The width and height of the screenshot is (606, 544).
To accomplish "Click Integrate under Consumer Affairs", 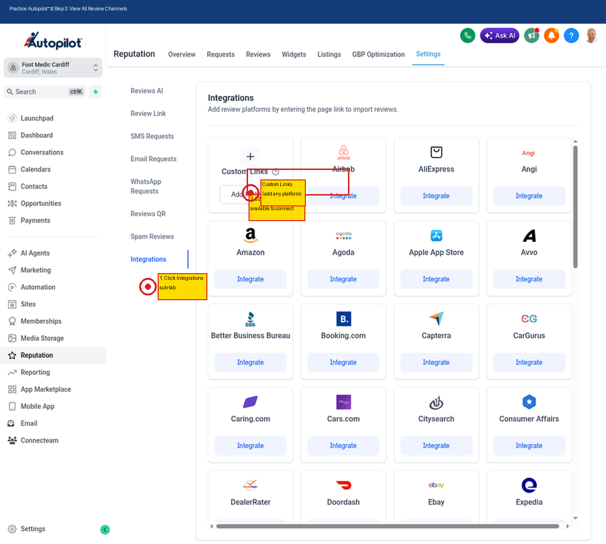I will tap(529, 446).
